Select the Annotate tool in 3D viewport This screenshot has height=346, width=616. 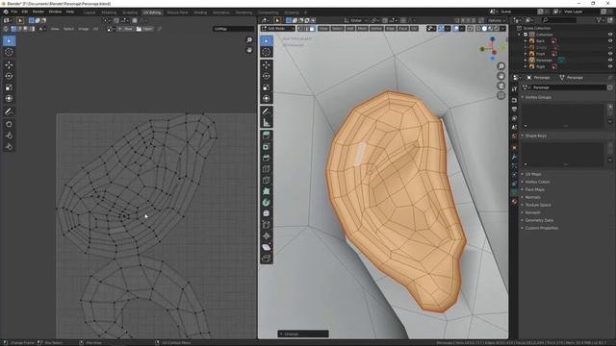click(x=267, y=111)
